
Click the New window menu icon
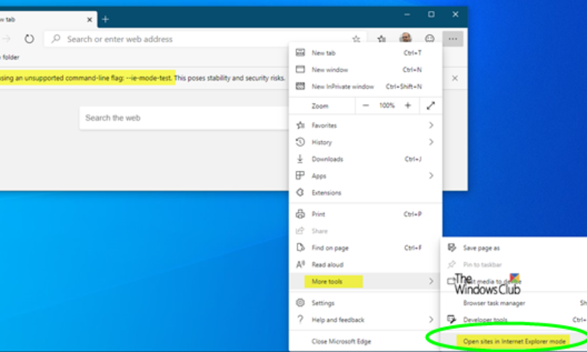click(301, 69)
